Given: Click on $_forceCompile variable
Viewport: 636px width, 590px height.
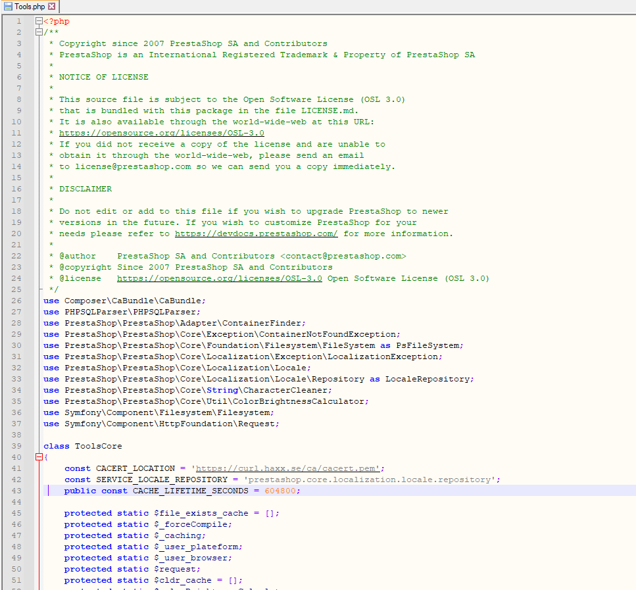Looking at the screenshot, I should tap(190, 524).
